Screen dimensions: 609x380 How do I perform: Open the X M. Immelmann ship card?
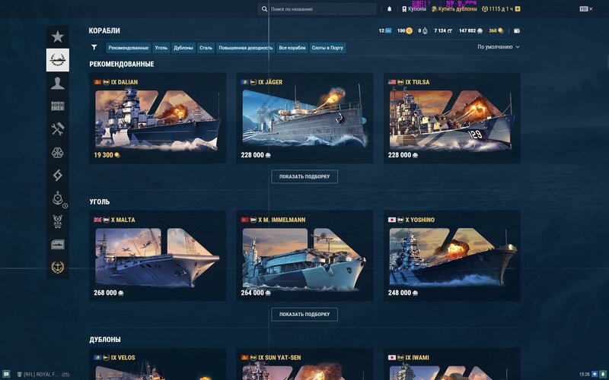click(304, 256)
